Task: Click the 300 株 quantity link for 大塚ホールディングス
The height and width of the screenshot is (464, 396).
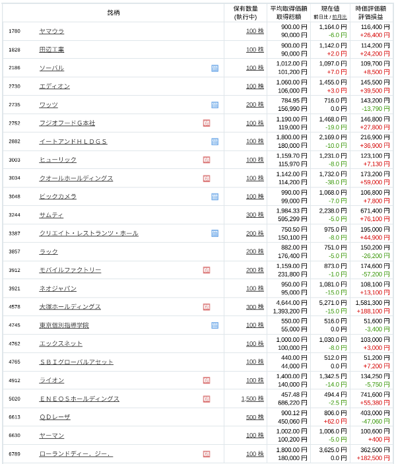Action: pos(255,307)
